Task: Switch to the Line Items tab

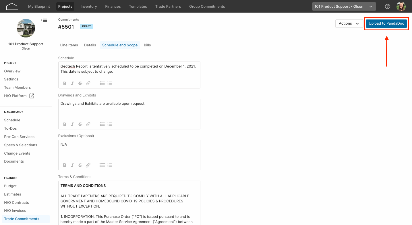Action: pyautogui.click(x=69, y=45)
